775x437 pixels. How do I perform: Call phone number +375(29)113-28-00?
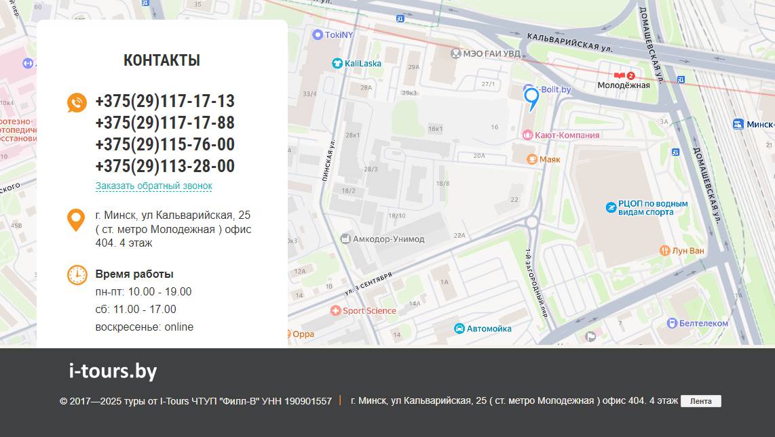(x=165, y=166)
